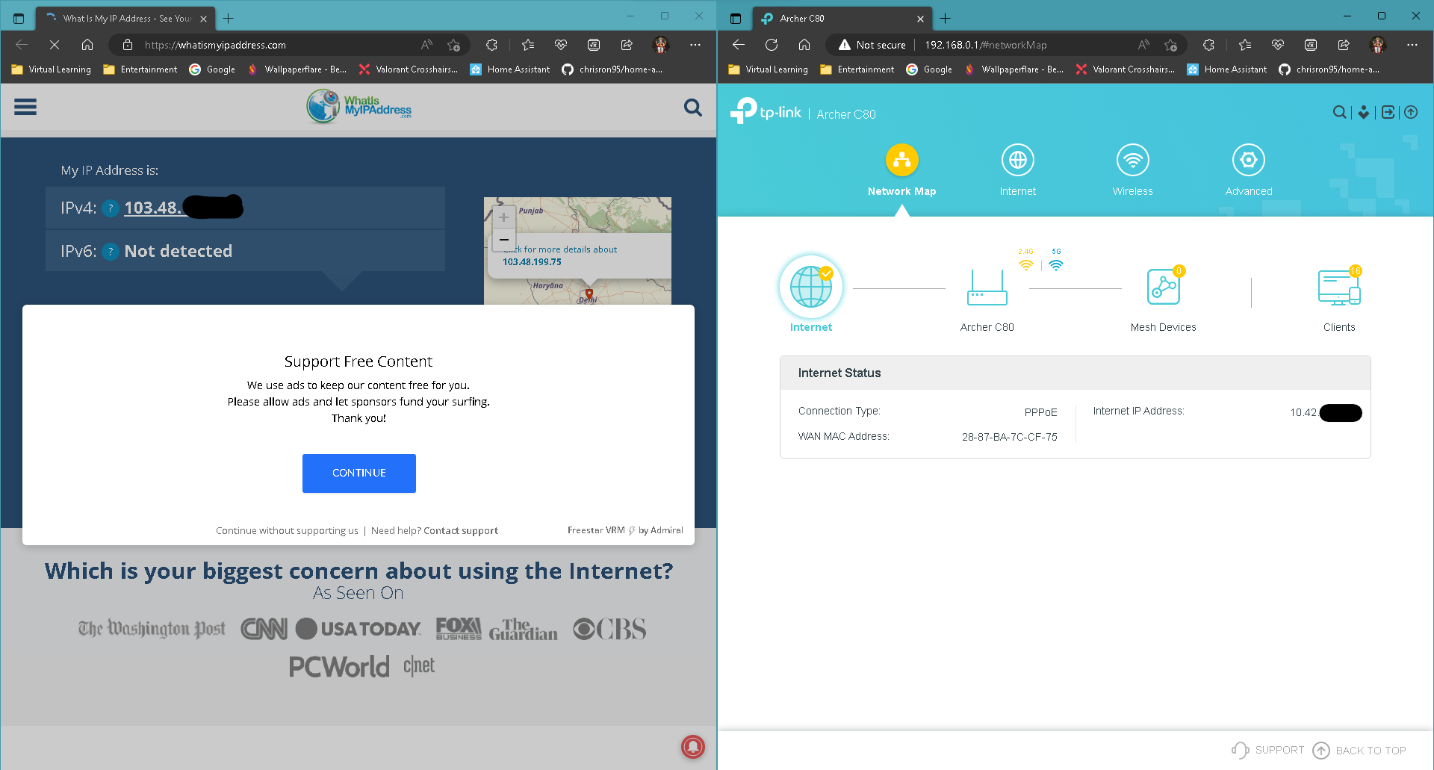Open profile avatar in Archer C80 browser window
The height and width of the screenshot is (770, 1434).
(1378, 45)
